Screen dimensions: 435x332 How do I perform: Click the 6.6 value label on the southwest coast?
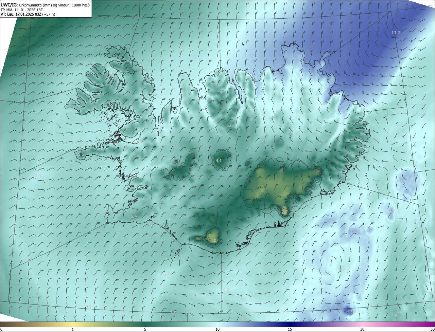point(134,216)
